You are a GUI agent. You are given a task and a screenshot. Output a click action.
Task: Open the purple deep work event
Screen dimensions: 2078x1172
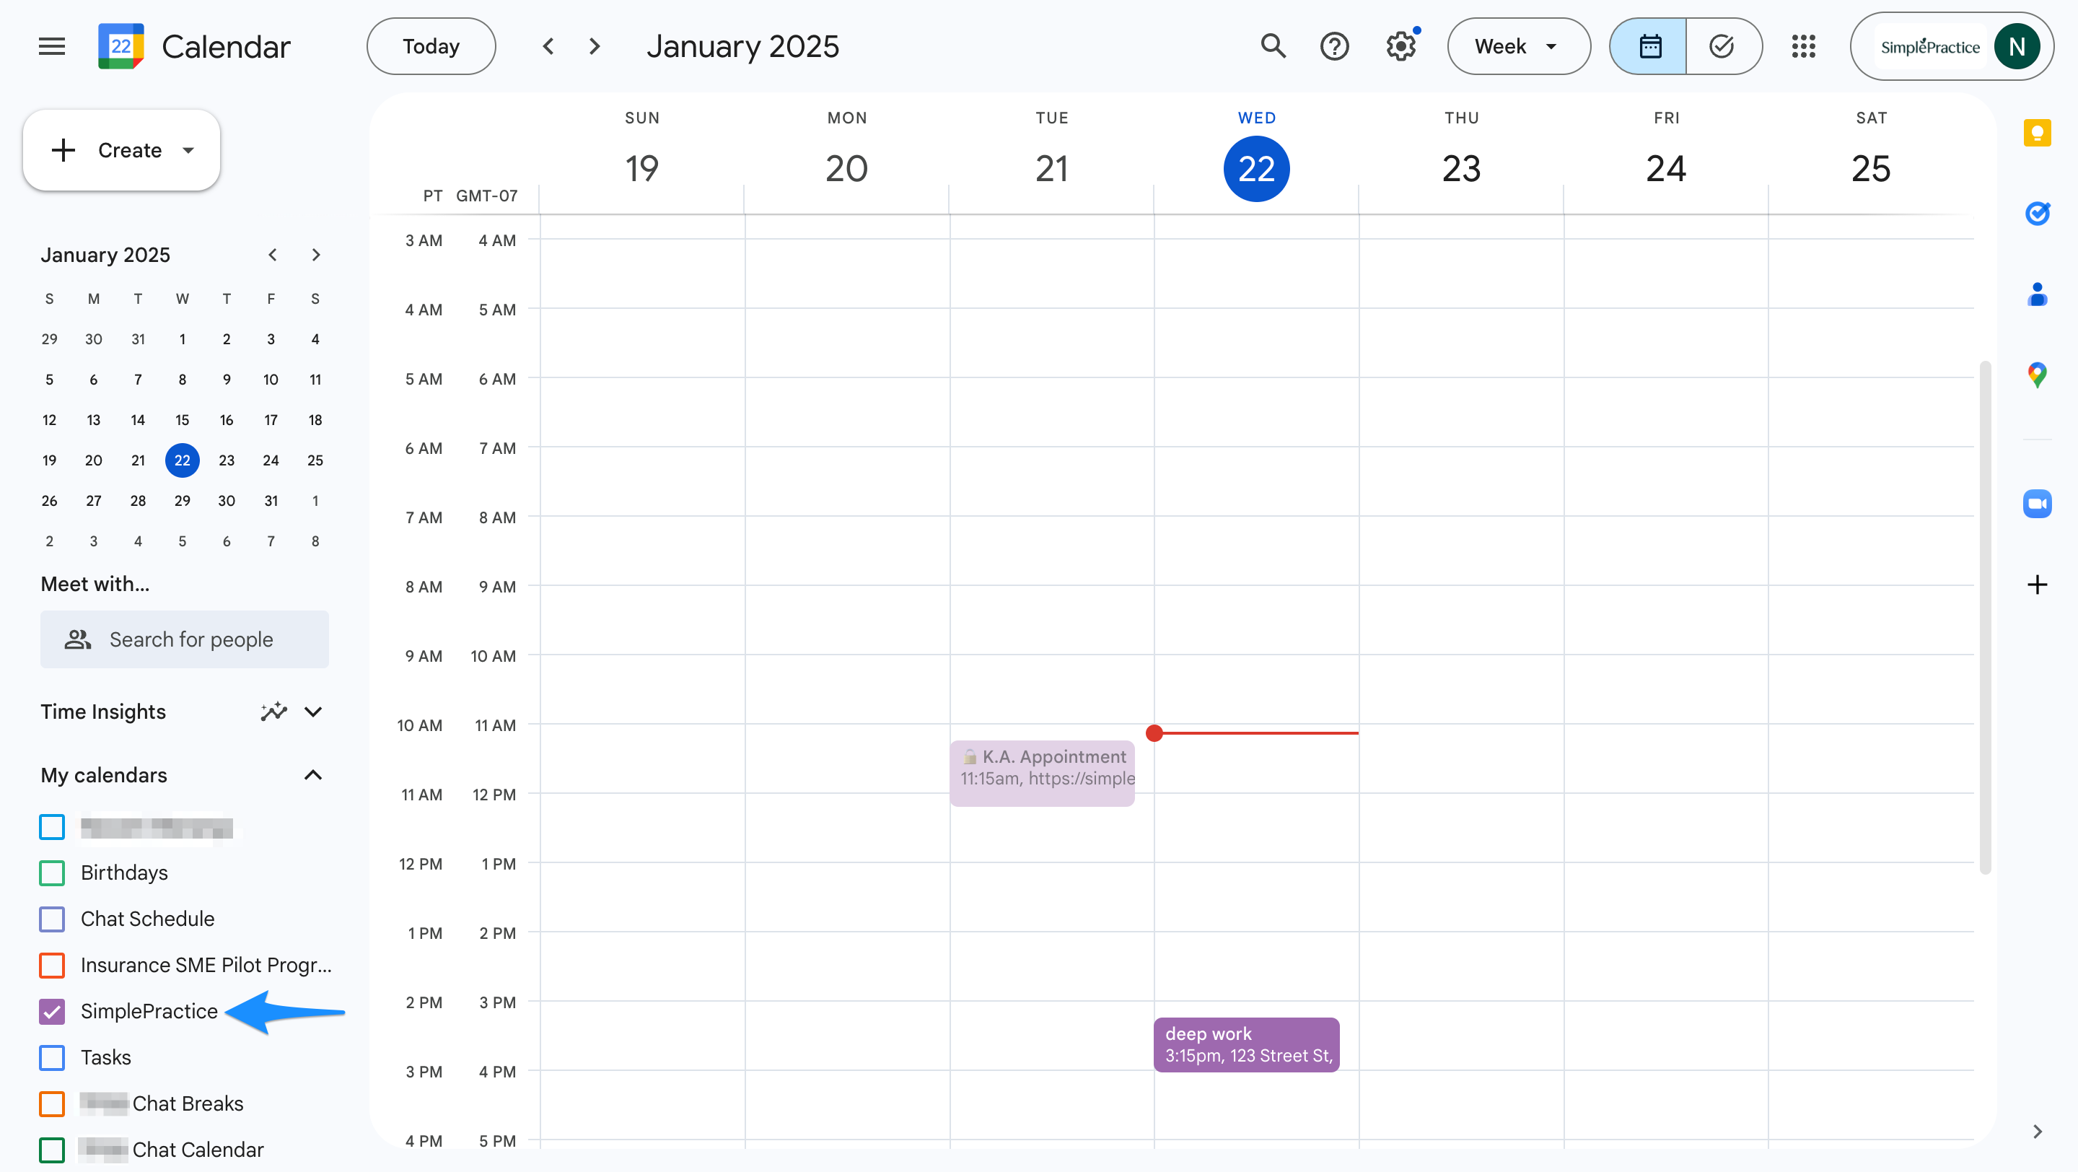tap(1245, 1044)
